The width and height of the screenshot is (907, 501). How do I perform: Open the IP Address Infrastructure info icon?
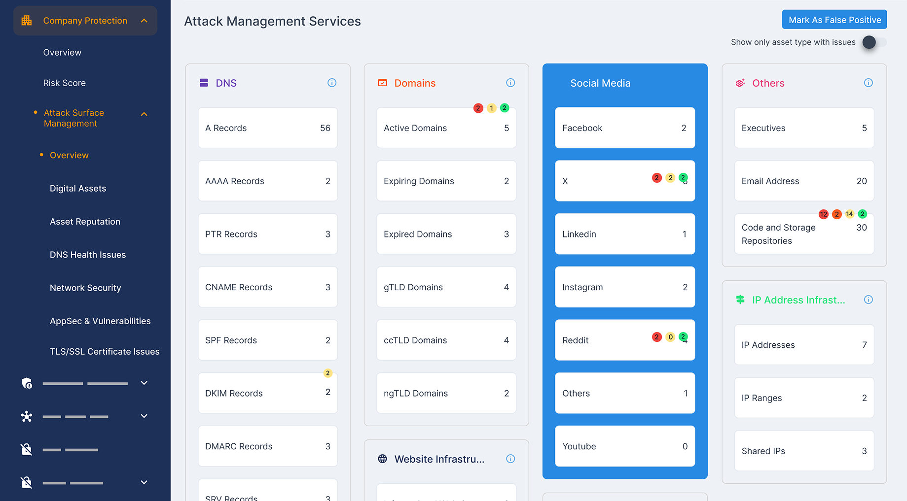pyautogui.click(x=869, y=300)
